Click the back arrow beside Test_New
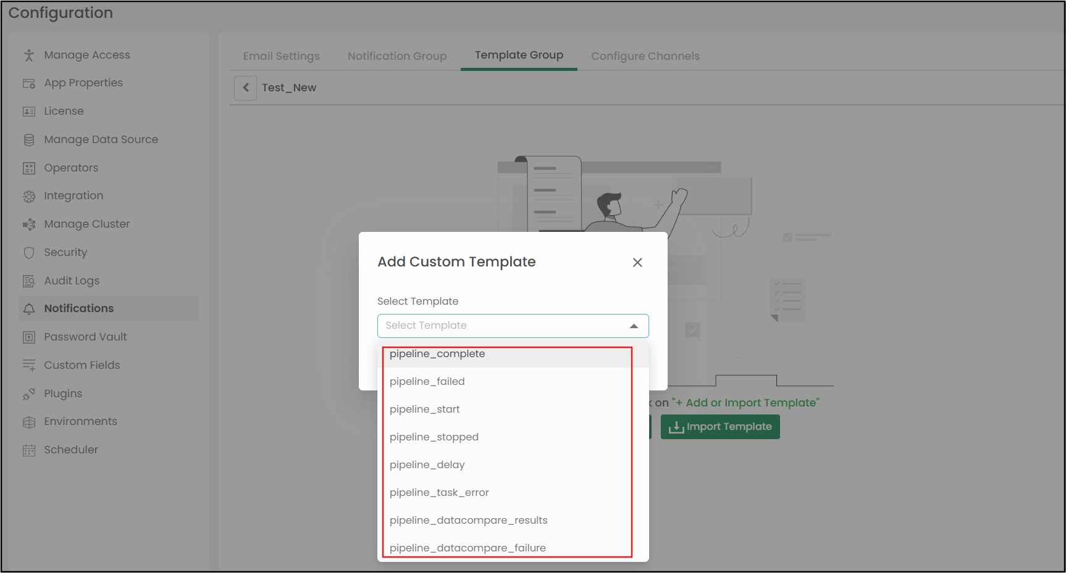Viewport: 1066px width, 573px height. [x=245, y=88]
